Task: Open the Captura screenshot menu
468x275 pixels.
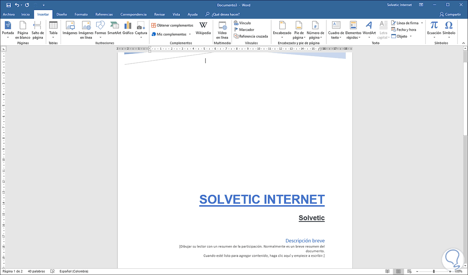Action: [x=141, y=30]
